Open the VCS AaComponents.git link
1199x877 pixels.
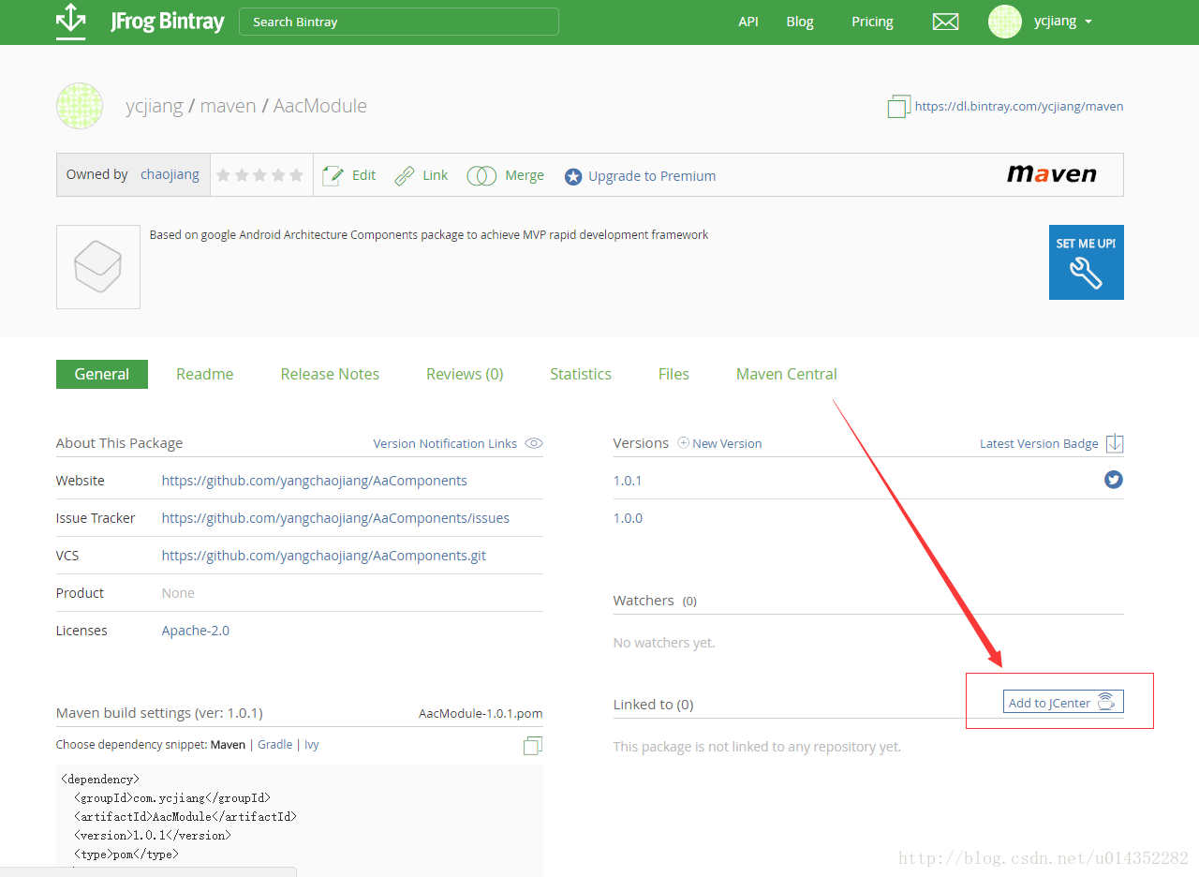pos(324,556)
